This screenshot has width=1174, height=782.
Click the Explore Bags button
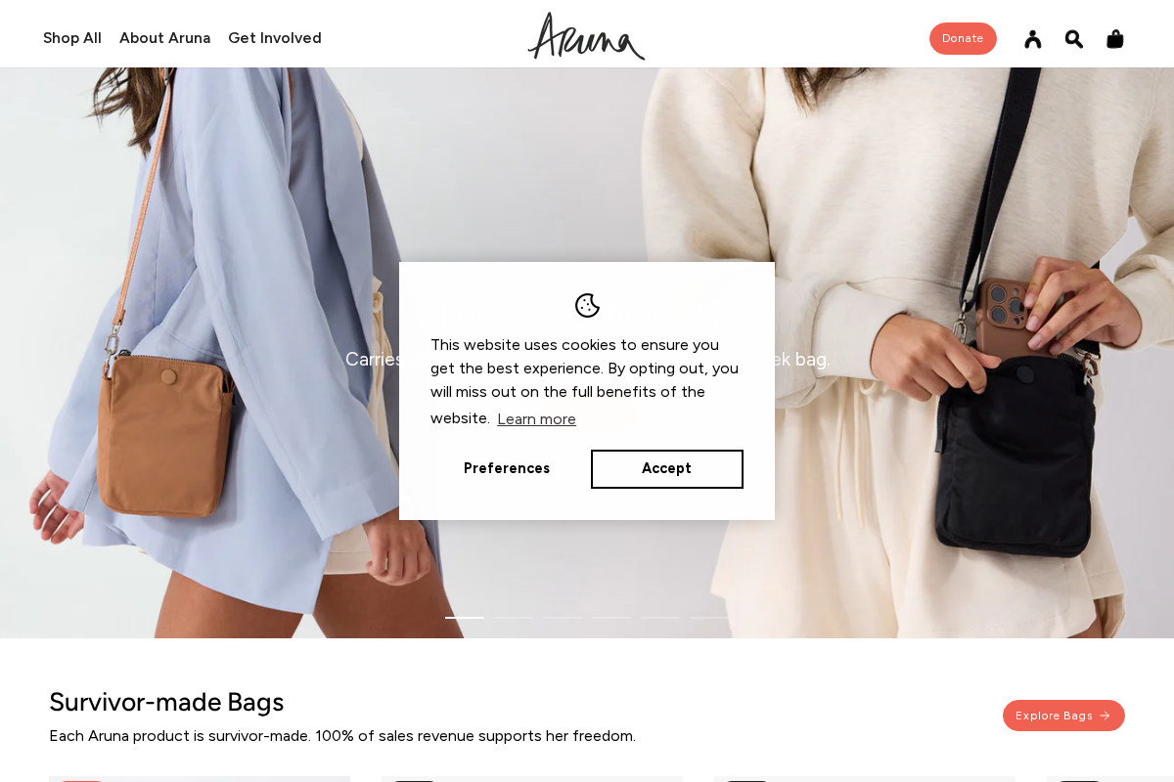coord(1063,716)
